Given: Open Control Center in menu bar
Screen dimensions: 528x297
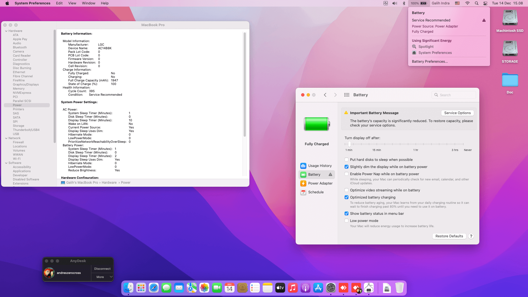Looking at the screenshot, I should click(485, 3).
